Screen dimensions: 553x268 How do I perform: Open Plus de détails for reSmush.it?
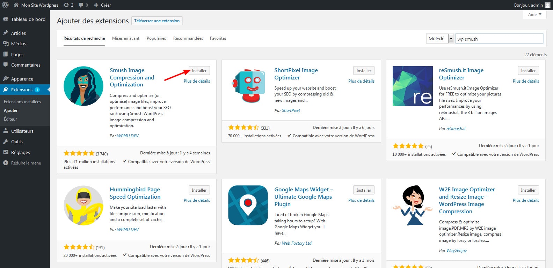[526, 81]
